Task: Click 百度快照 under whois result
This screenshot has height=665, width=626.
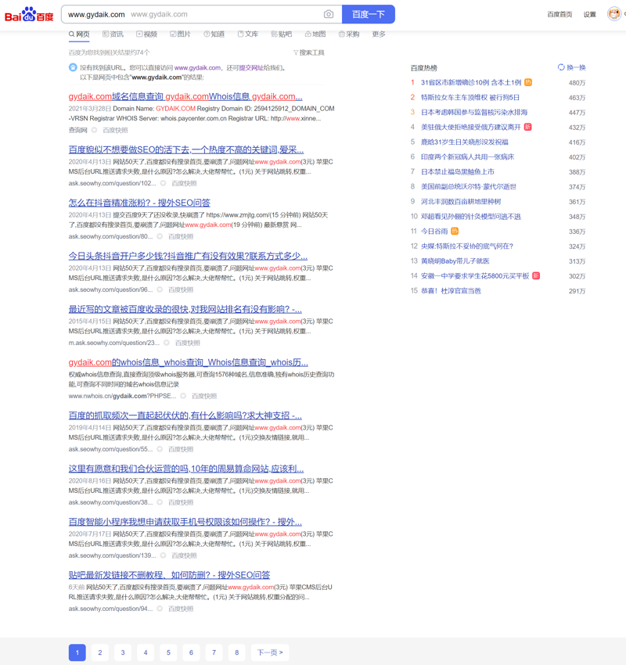Action: click(x=204, y=396)
